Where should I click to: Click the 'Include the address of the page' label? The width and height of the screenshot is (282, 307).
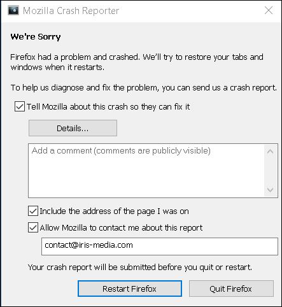click(x=114, y=211)
